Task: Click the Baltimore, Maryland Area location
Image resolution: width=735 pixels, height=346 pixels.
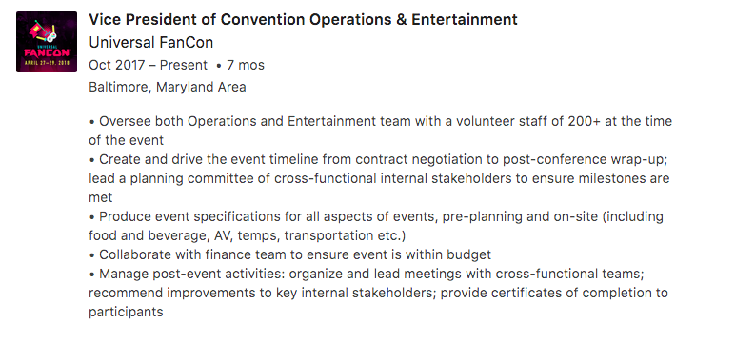Action: pos(168,88)
